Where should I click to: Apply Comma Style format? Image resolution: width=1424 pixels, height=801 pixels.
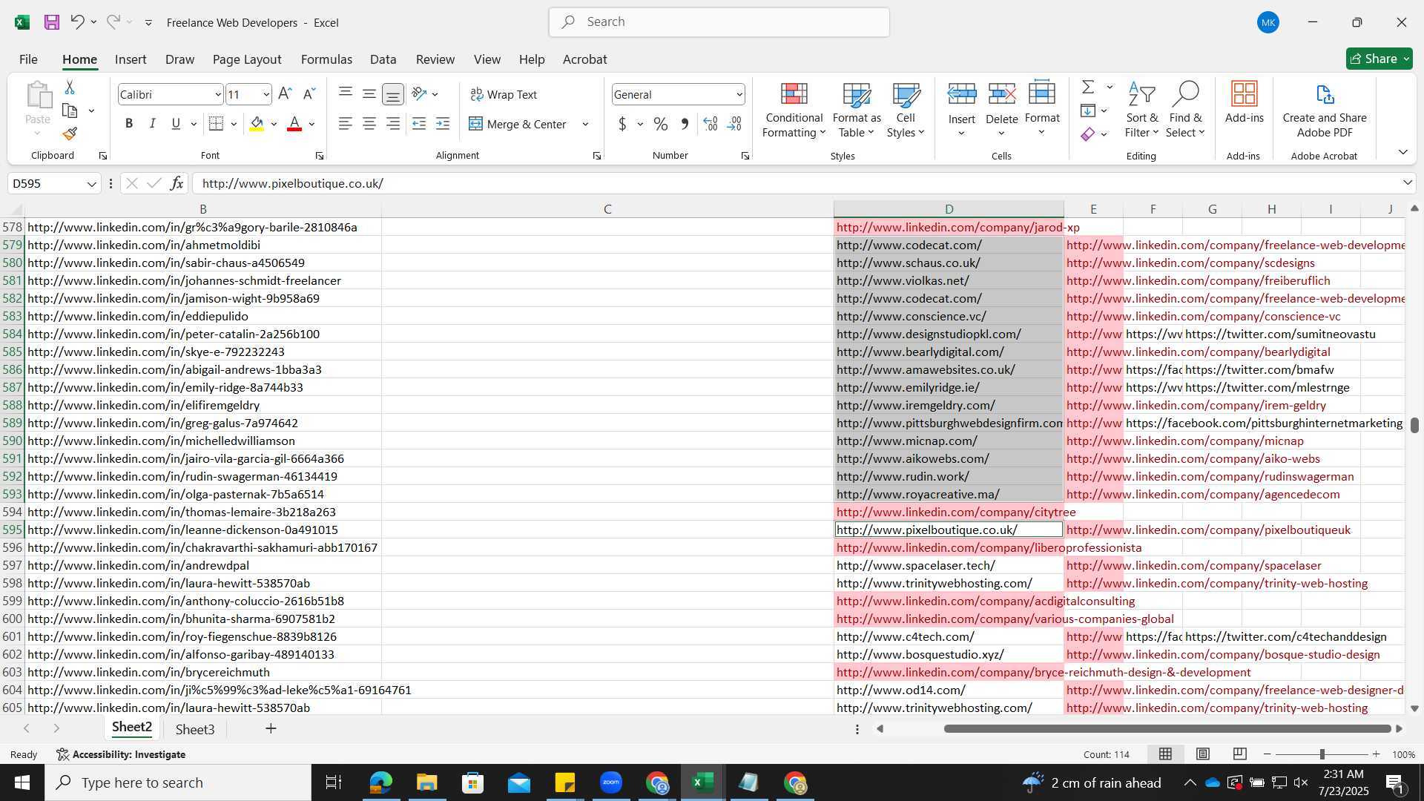point(685,124)
